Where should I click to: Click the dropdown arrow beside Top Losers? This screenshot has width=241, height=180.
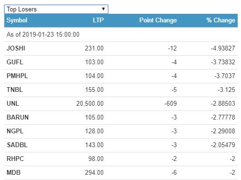click(x=103, y=9)
